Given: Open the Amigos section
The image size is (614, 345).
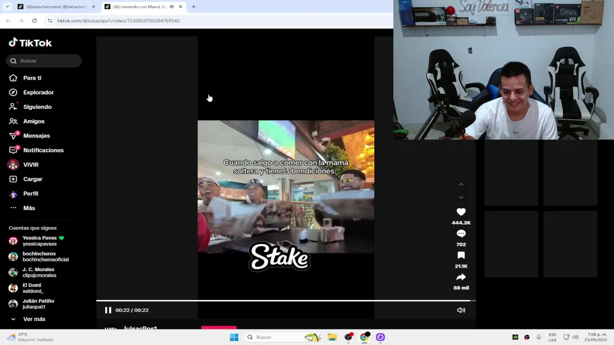Looking at the screenshot, I should (x=34, y=121).
